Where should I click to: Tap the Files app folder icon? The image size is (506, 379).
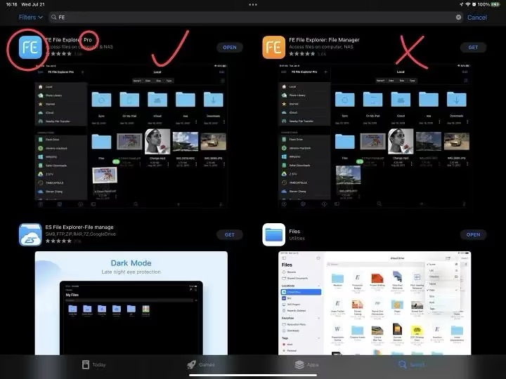point(274,234)
